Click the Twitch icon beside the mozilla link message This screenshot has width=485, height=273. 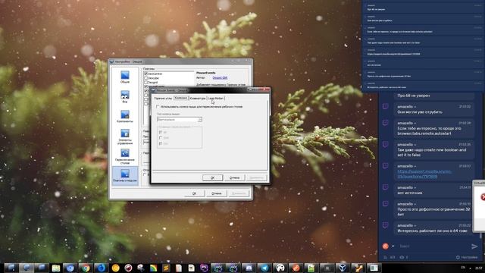[386, 166]
